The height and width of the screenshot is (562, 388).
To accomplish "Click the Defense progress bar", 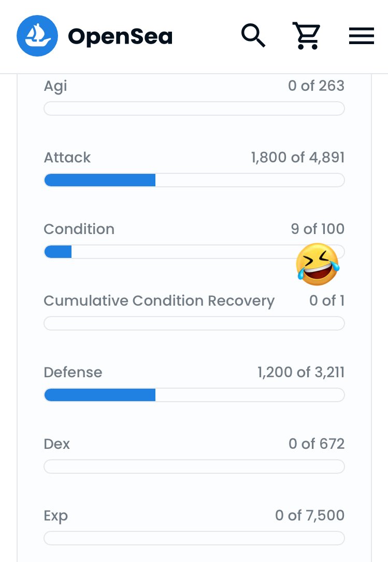I will (194, 395).
